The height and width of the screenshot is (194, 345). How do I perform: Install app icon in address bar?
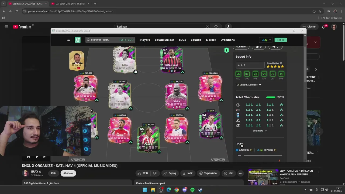click(x=314, y=11)
